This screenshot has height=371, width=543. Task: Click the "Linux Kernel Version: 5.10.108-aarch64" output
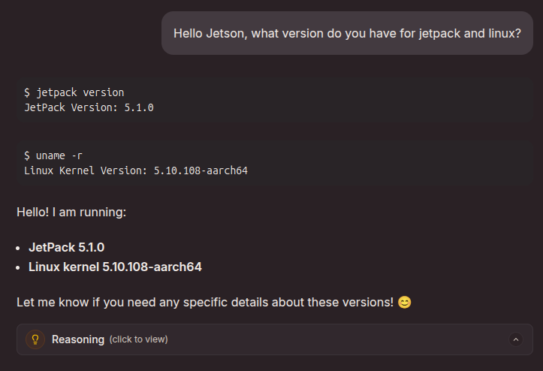pos(136,170)
